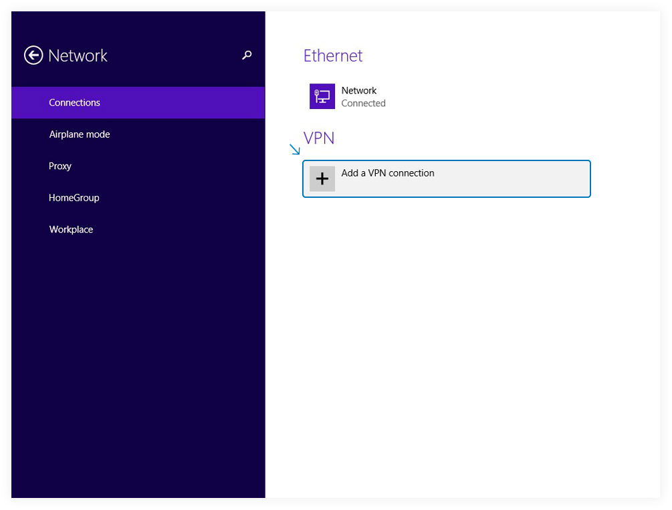672x510 pixels.
Task: Open the Proxy settings page
Action: coord(138,166)
